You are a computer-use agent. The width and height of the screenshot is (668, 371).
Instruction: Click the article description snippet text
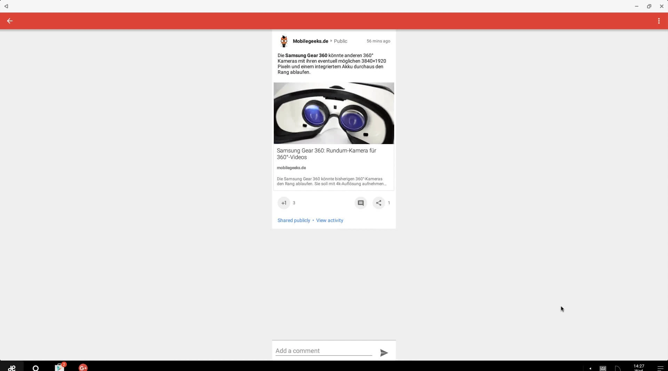(x=332, y=181)
